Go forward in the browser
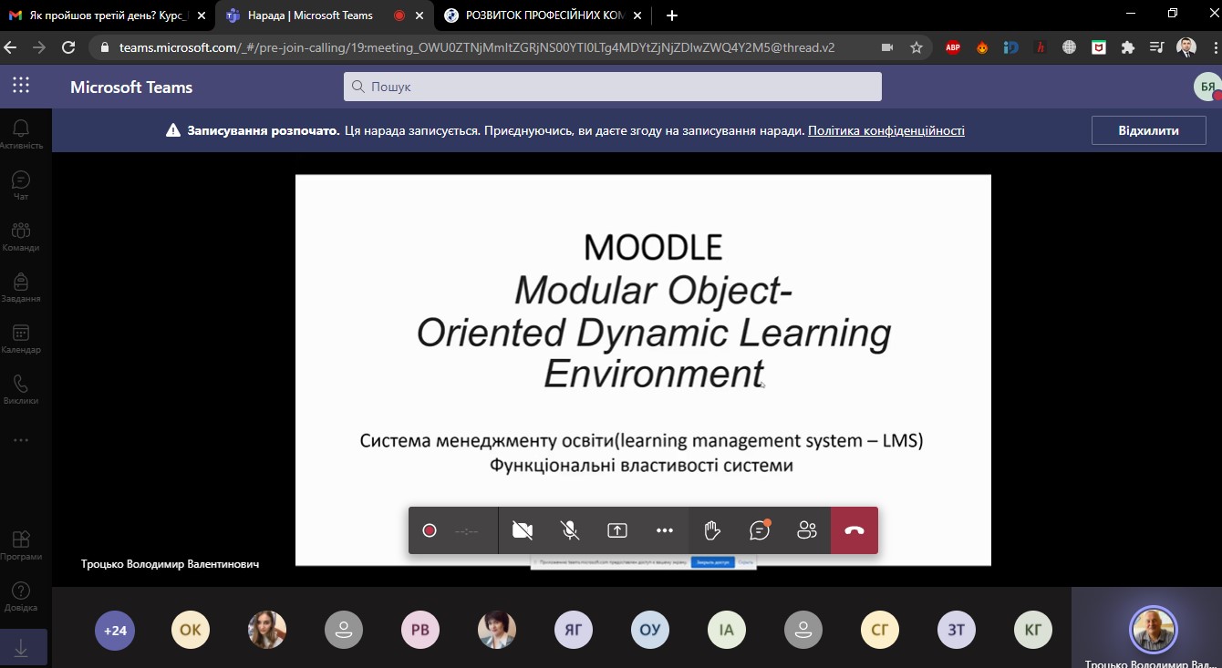The width and height of the screenshot is (1222, 668). point(39,47)
